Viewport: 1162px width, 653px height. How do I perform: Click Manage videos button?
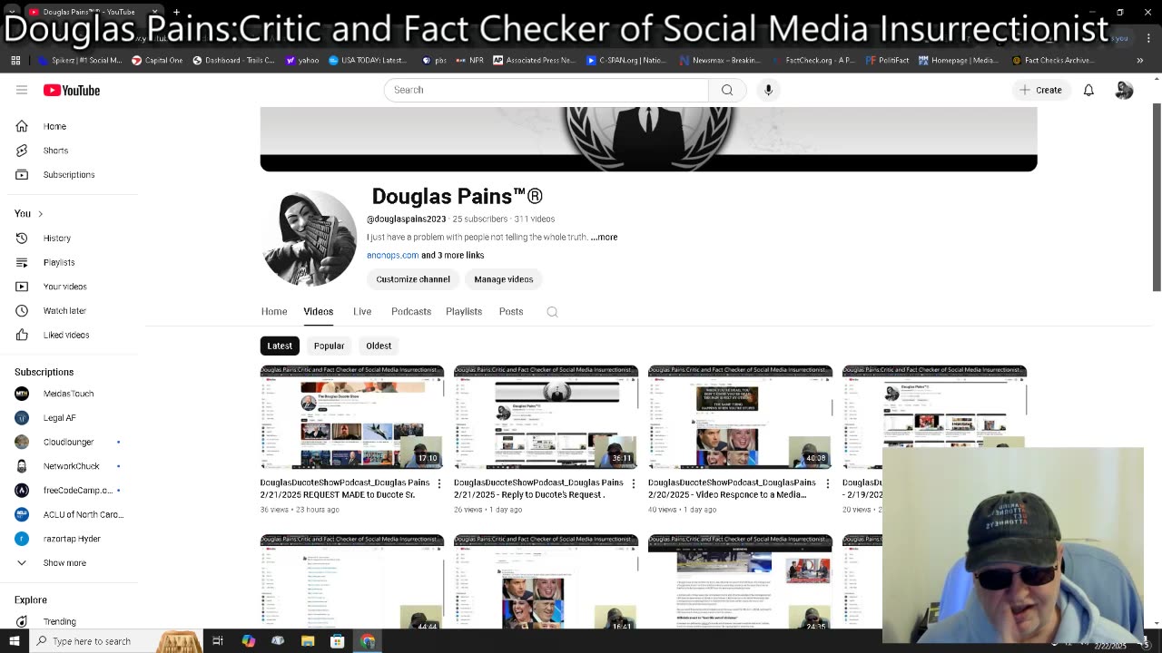[x=503, y=279]
